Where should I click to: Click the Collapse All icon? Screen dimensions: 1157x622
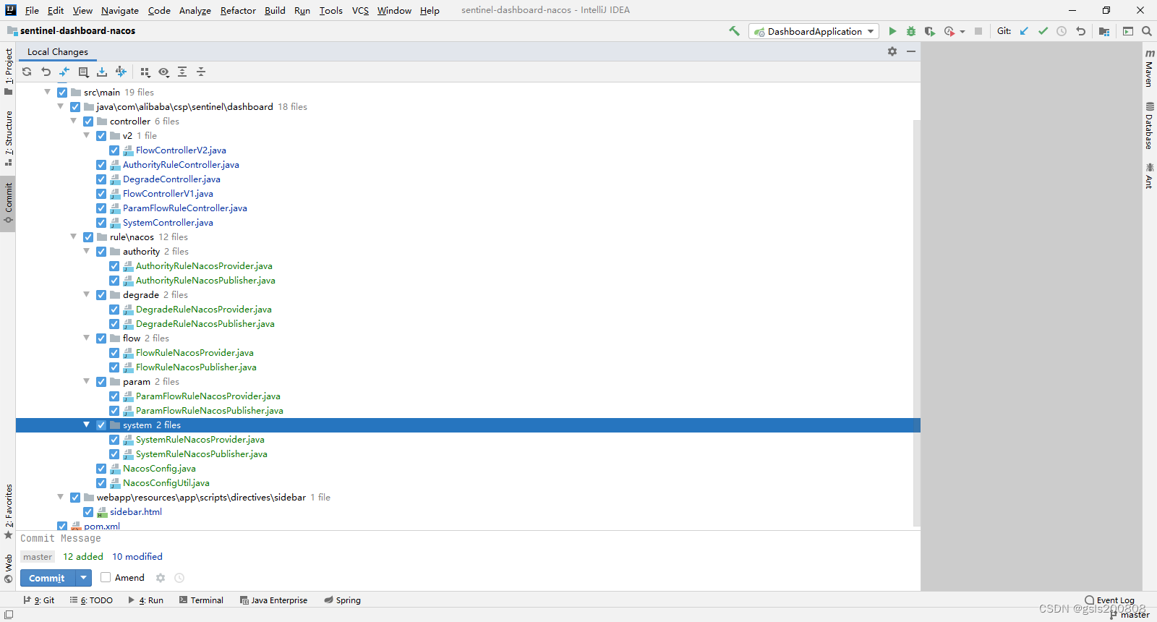click(201, 72)
